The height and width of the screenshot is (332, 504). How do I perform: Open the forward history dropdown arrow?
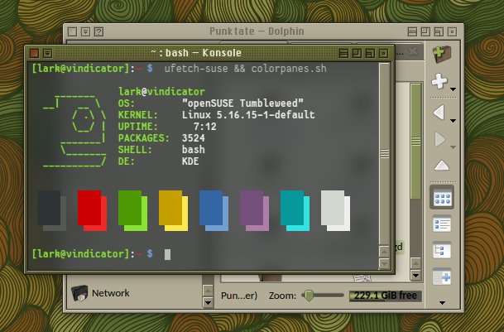click(454, 147)
